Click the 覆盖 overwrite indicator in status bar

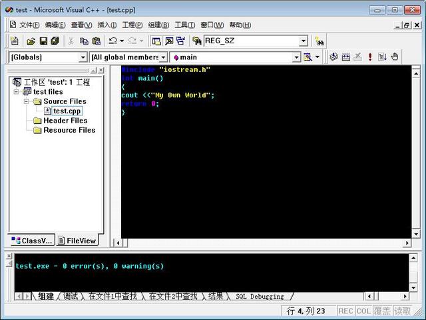coord(382,311)
